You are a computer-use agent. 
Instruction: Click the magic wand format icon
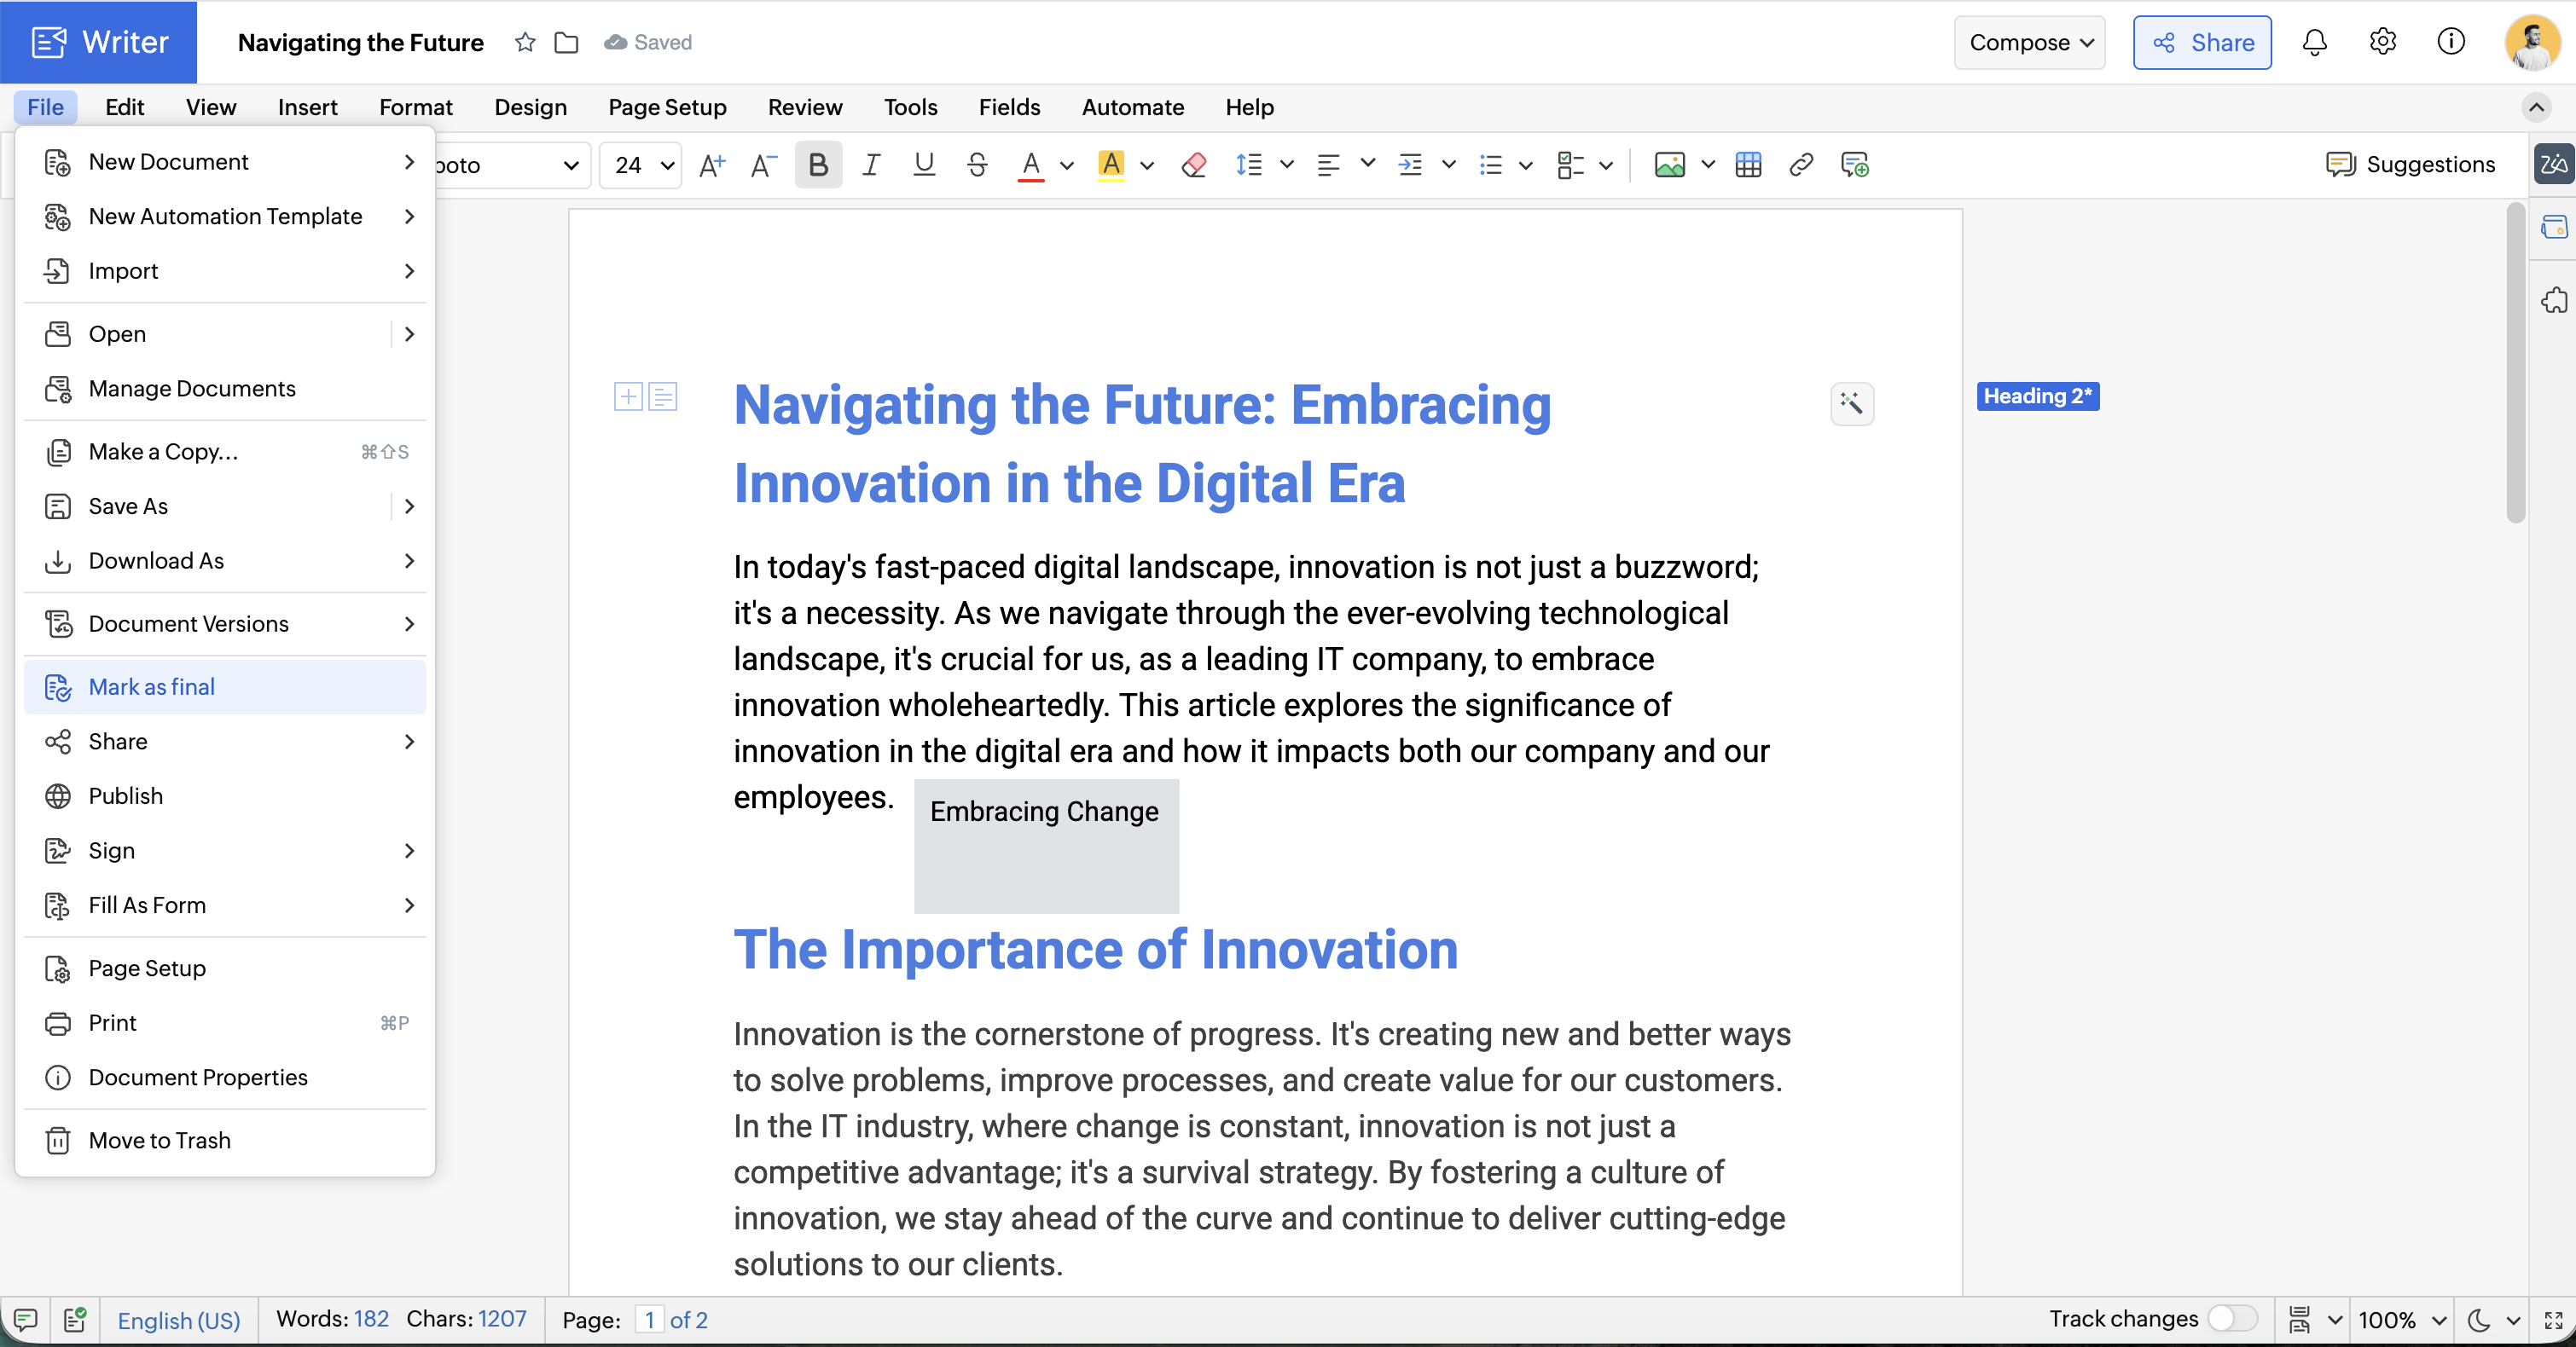tap(1851, 404)
